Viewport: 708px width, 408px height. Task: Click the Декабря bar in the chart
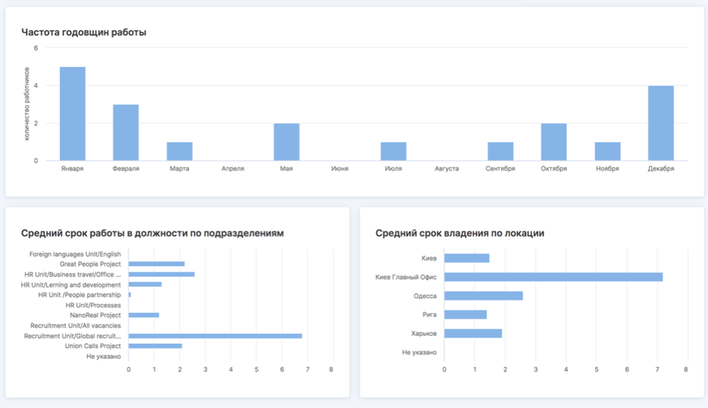[x=661, y=123]
